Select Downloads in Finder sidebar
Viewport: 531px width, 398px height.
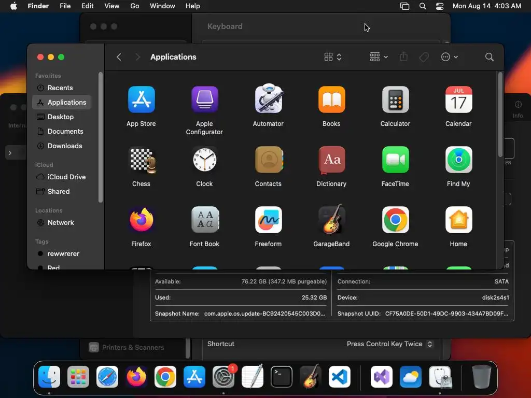click(x=62, y=146)
